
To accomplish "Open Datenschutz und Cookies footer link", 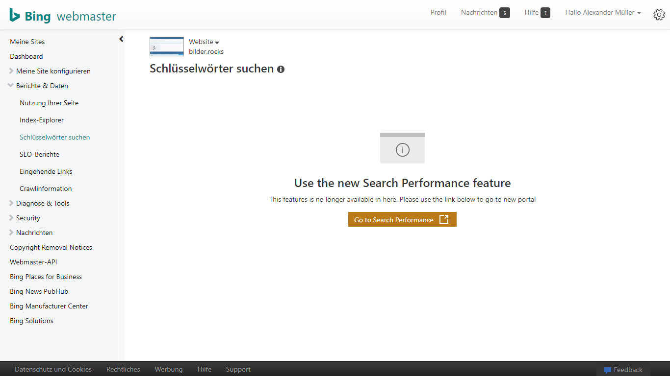I will coord(53,370).
